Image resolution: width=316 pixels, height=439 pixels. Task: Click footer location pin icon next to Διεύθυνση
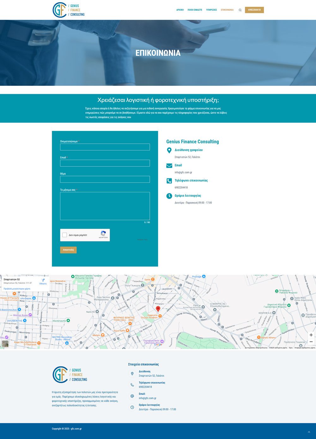click(x=132, y=374)
